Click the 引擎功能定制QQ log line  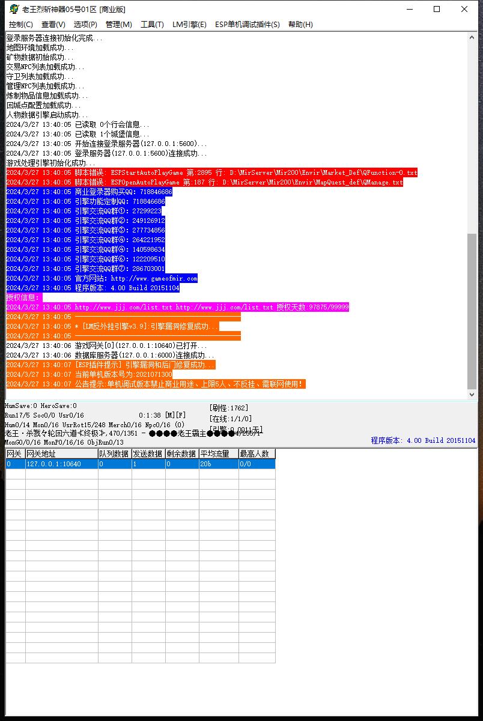[x=85, y=201]
